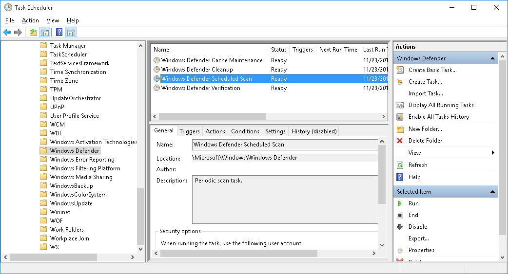This screenshot has height=274, width=508.
Task: Click the Description text box
Action: [x=285, y=200]
